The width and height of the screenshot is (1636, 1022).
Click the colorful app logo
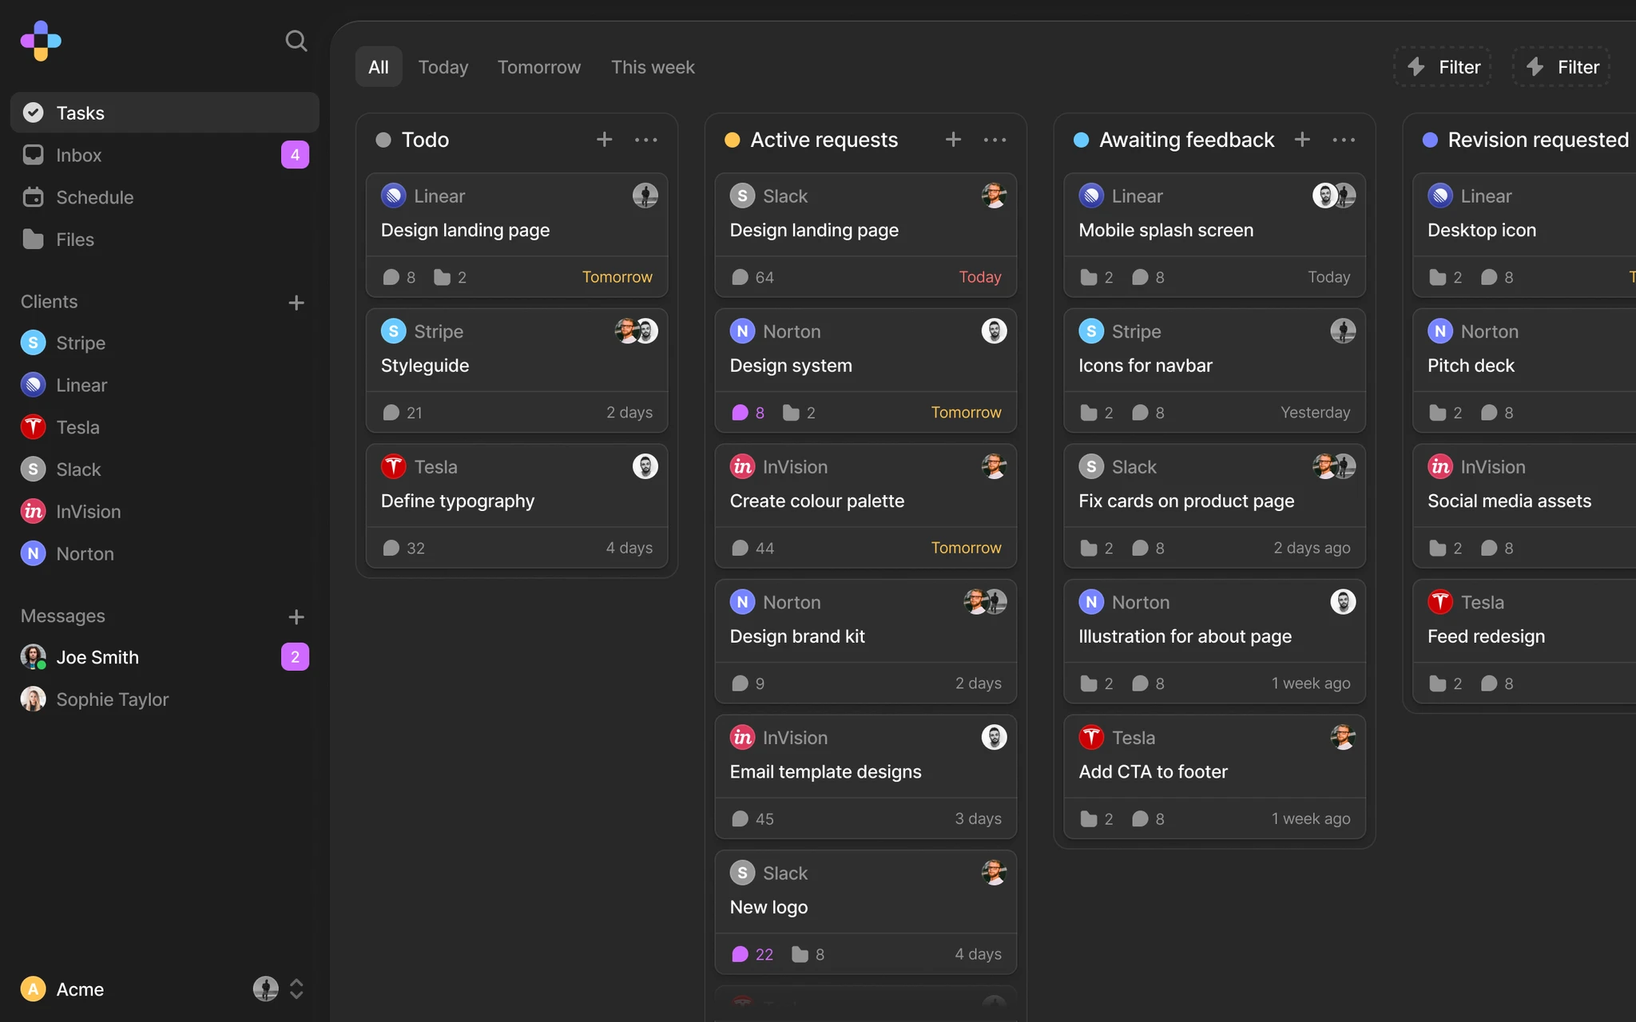[41, 41]
